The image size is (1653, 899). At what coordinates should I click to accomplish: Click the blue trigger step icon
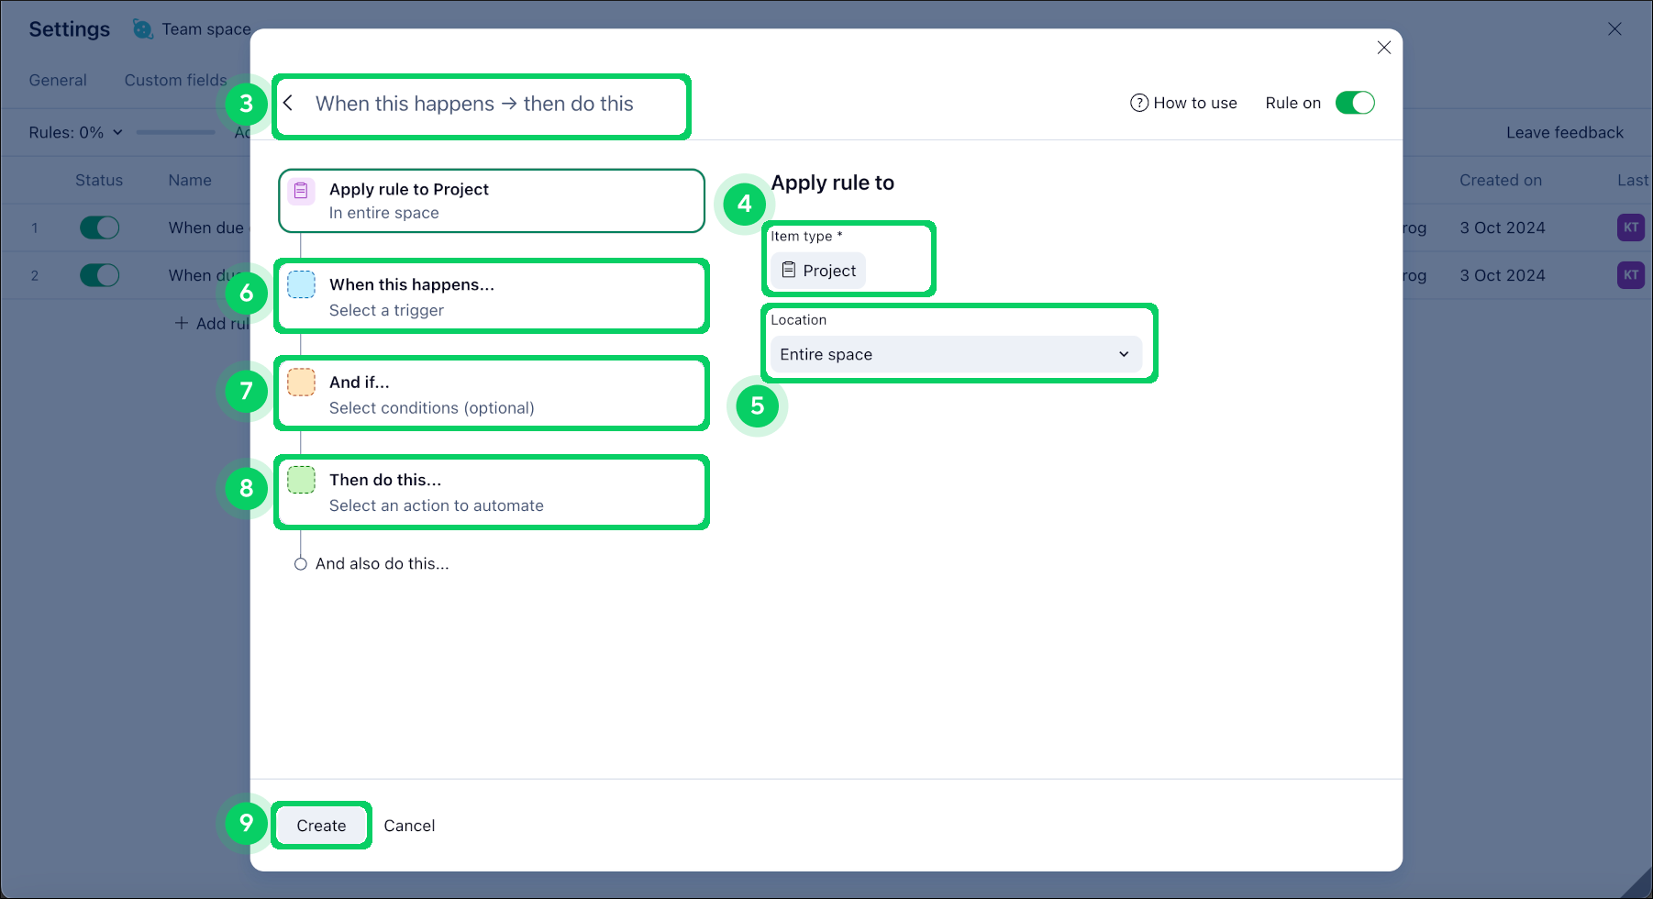pyautogui.click(x=301, y=284)
